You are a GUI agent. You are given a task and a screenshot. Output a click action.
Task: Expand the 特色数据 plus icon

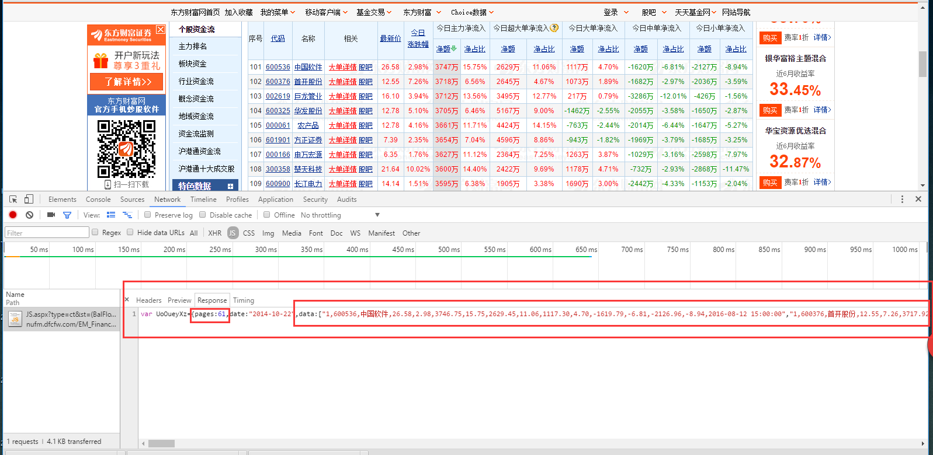(230, 186)
